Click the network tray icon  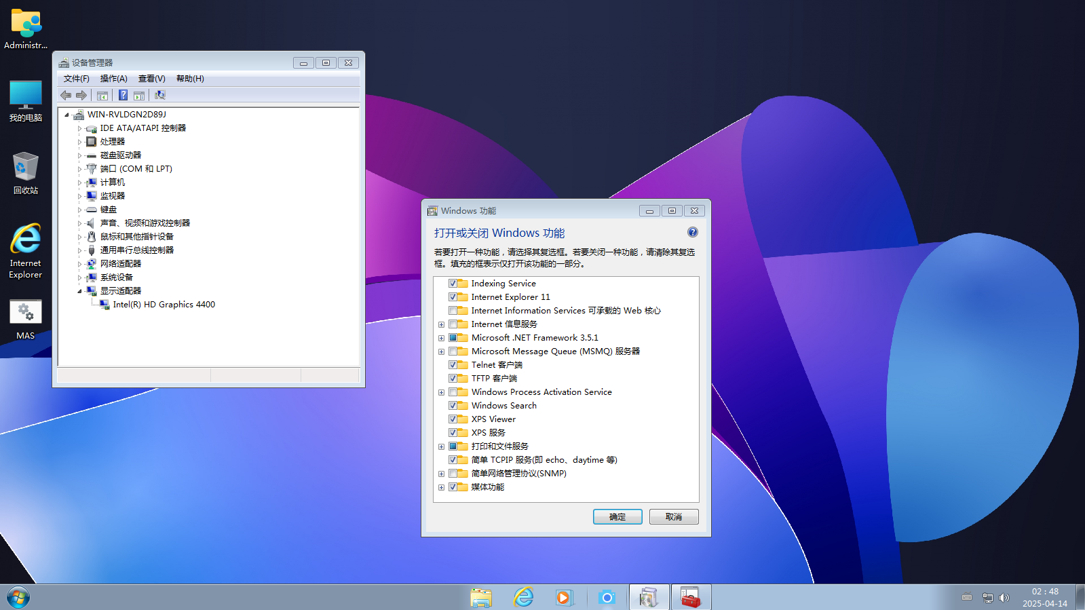(x=988, y=598)
